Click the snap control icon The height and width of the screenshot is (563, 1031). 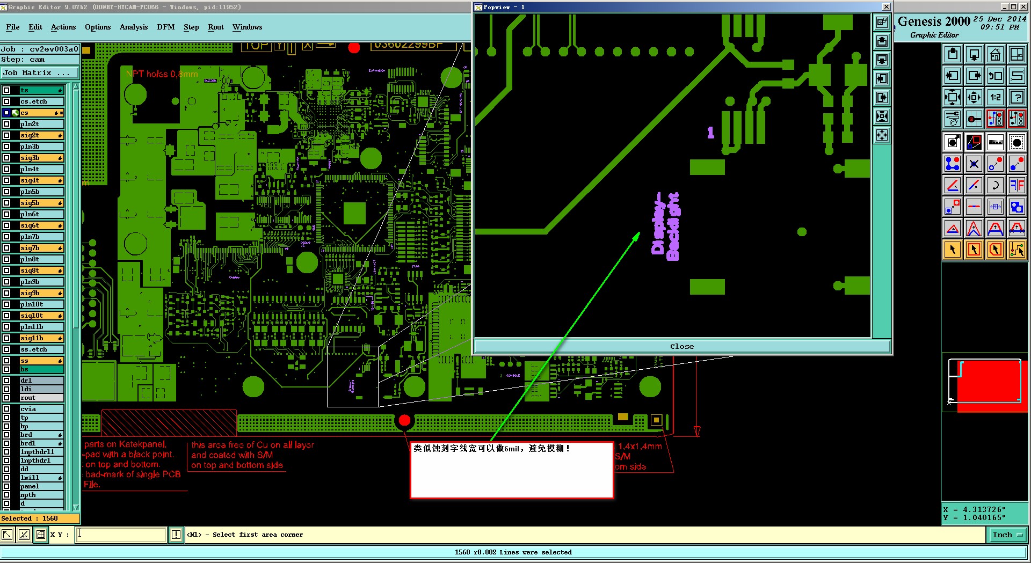(x=974, y=119)
